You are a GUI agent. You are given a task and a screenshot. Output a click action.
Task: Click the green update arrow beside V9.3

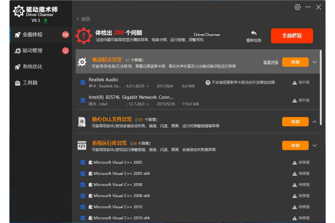tap(46, 20)
